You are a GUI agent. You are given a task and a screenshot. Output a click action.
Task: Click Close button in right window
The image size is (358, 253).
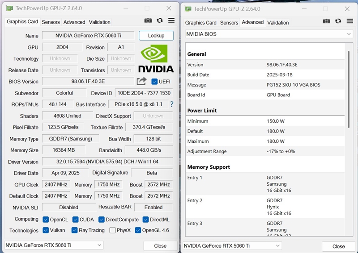point(338,246)
